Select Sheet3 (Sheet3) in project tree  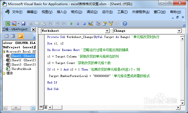pos(24,64)
